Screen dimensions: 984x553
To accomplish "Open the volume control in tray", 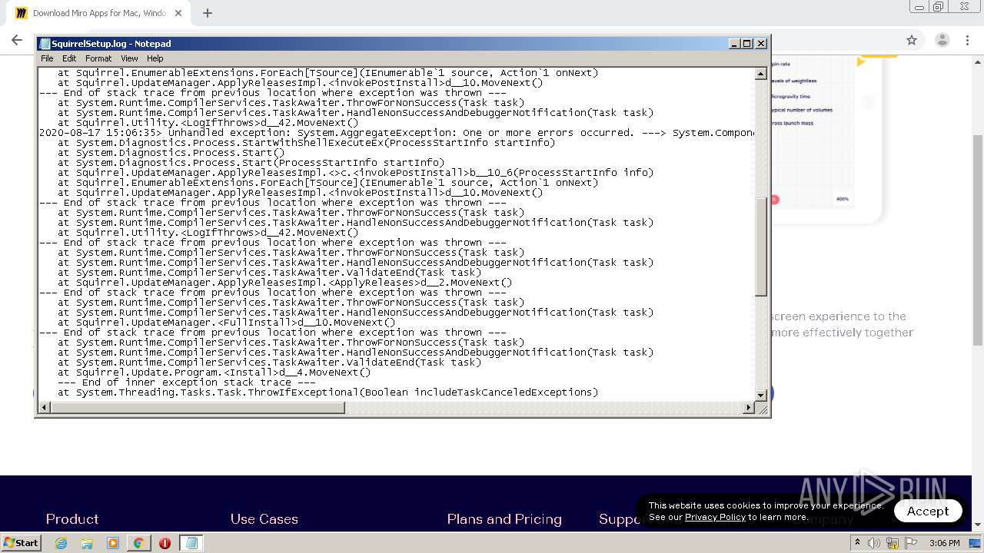I will [x=874, y=543].
